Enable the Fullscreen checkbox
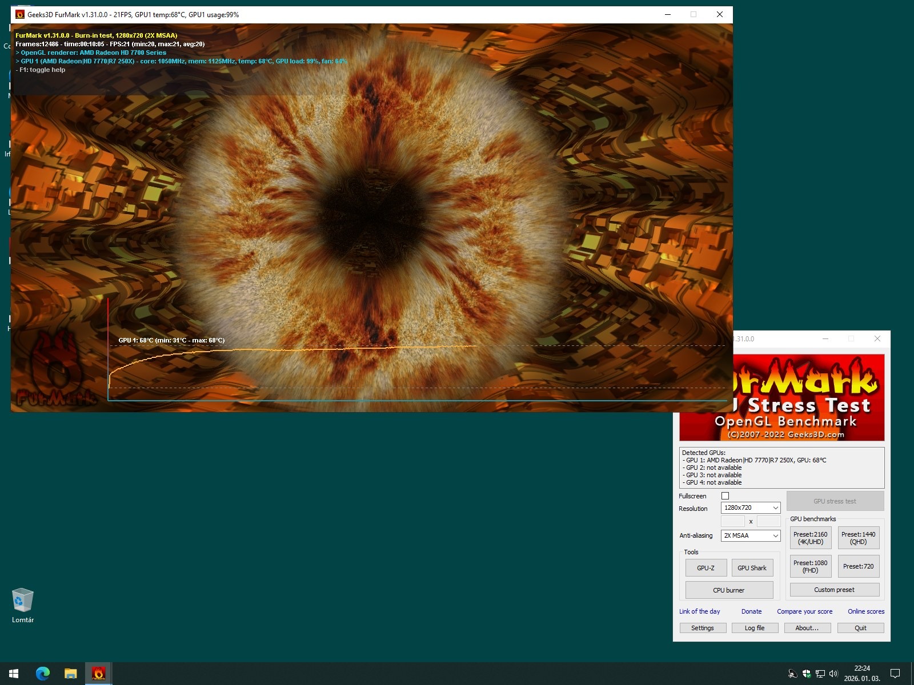The height and width of the screenshot is (685, 914). (725, 496)
